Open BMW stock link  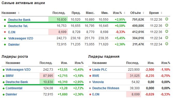pyautogui.click(x=10, y=76)
